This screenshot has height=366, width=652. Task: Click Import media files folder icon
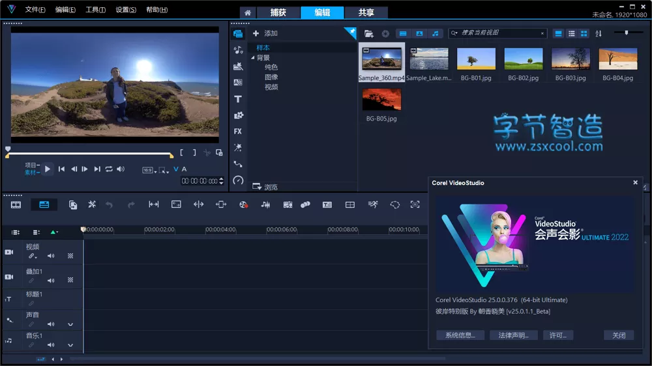369,34
